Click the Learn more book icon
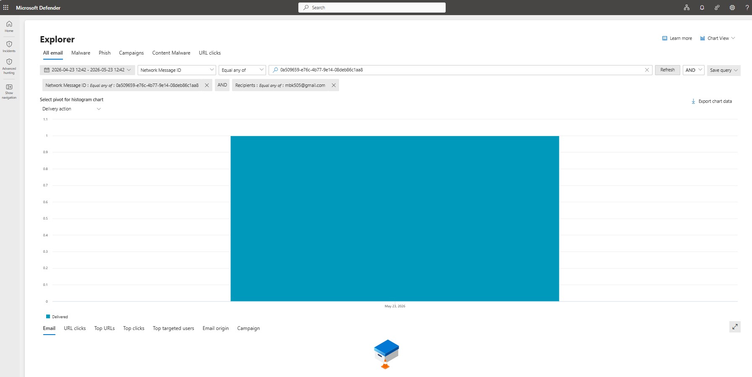The image size is (752, 377). [665, 38]
